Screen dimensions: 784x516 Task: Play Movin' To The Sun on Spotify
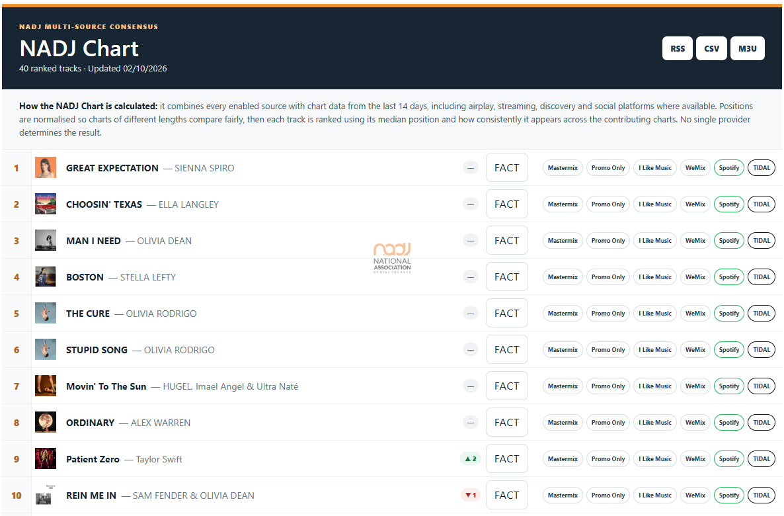tap(729, 386)
